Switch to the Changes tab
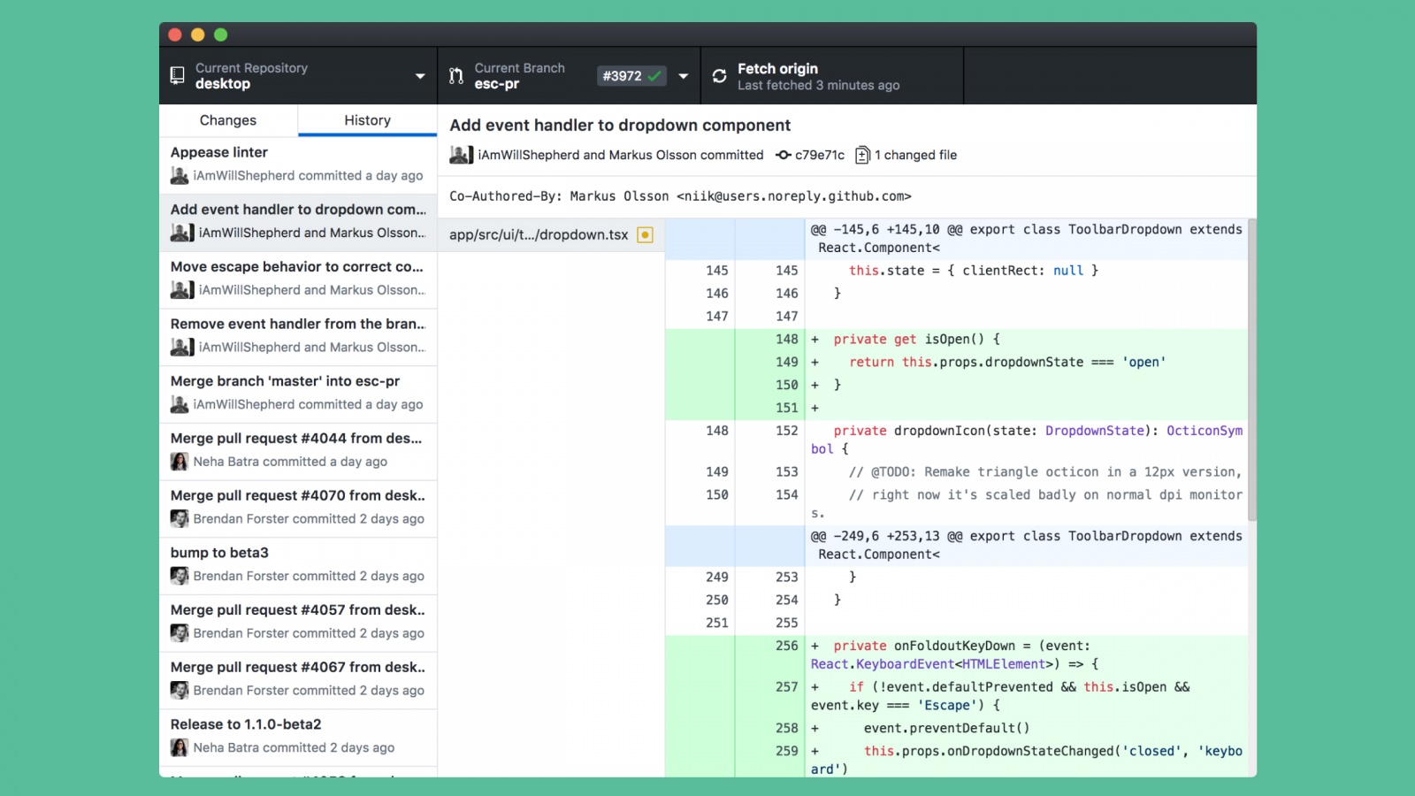Image resolution: width=1415 pixels, height=796 pixels. tap(228, 120)
